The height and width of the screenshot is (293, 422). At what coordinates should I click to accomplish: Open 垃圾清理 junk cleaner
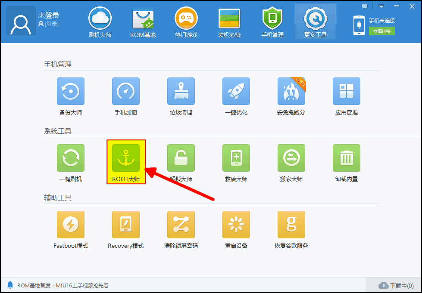coord(181,91)
